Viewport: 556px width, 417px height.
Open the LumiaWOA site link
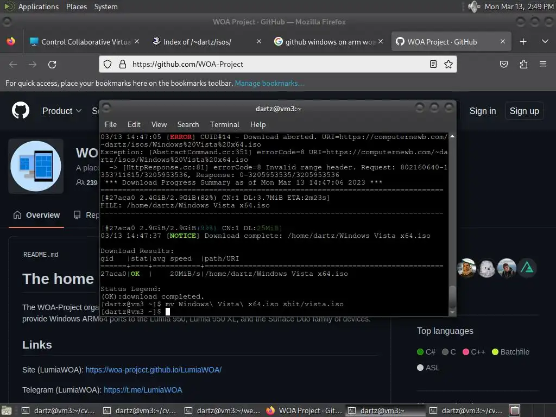pos(154,370)
